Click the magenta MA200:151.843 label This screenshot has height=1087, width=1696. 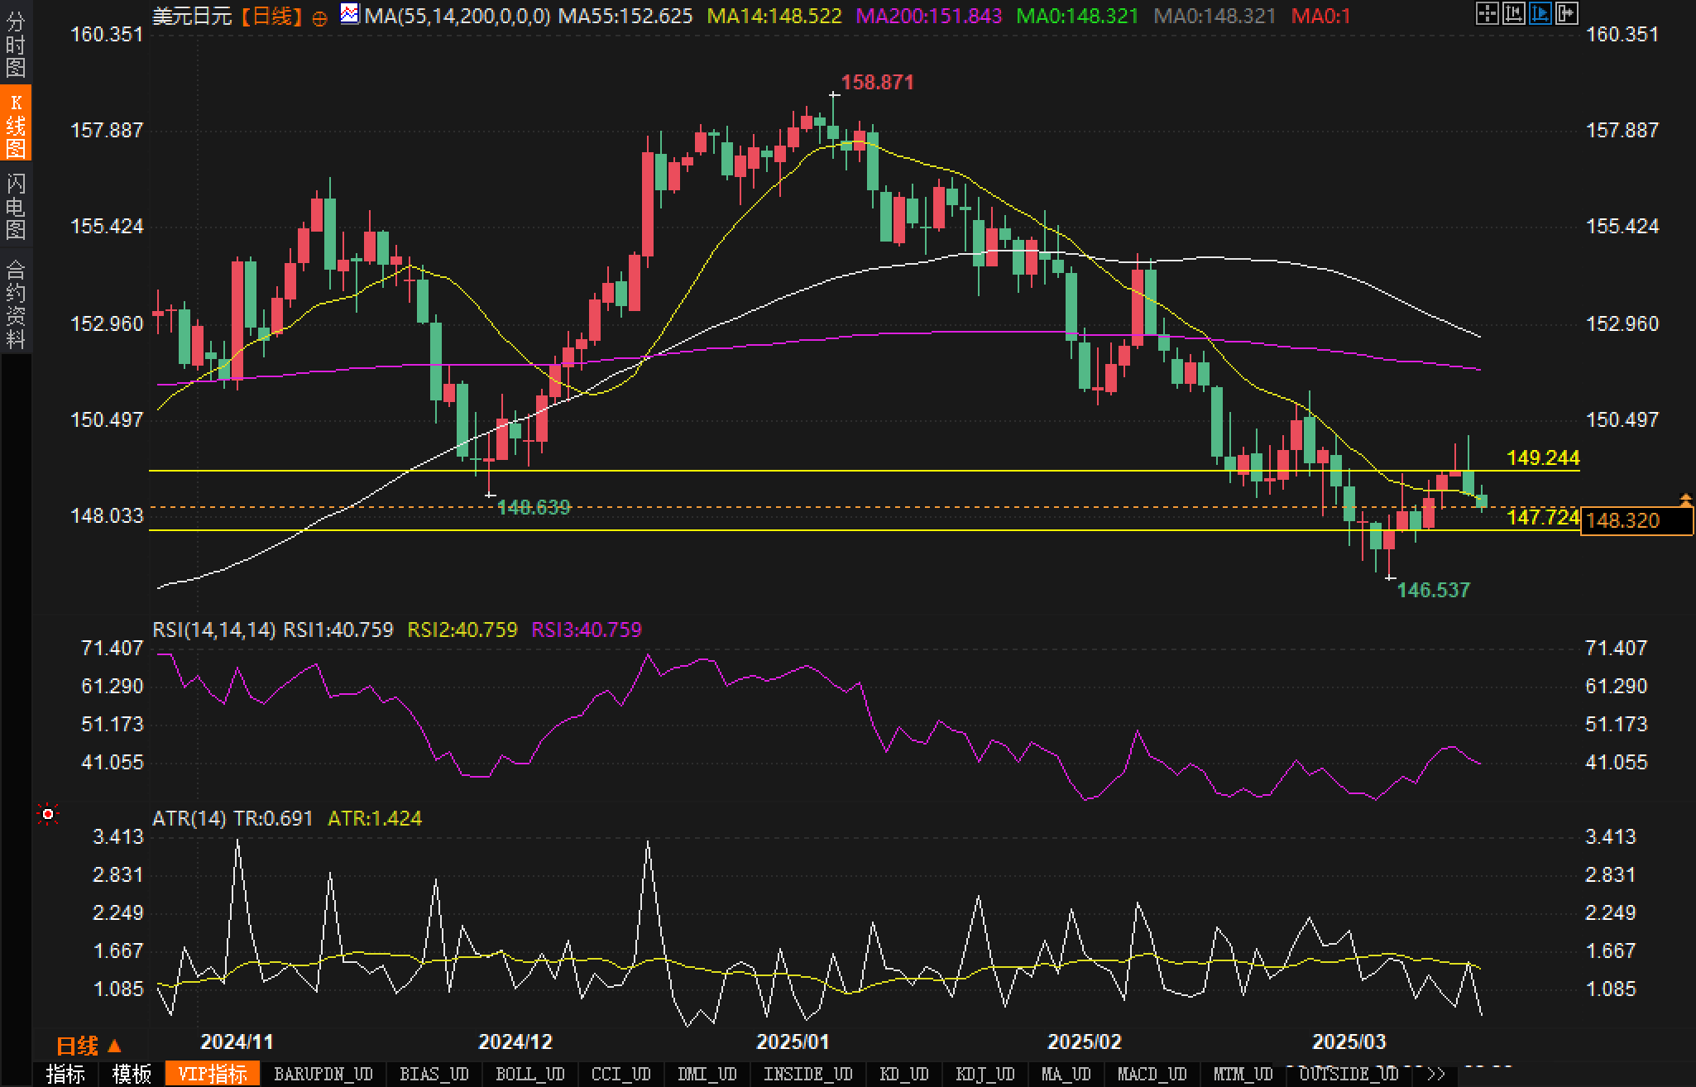(x=929, y=16)
